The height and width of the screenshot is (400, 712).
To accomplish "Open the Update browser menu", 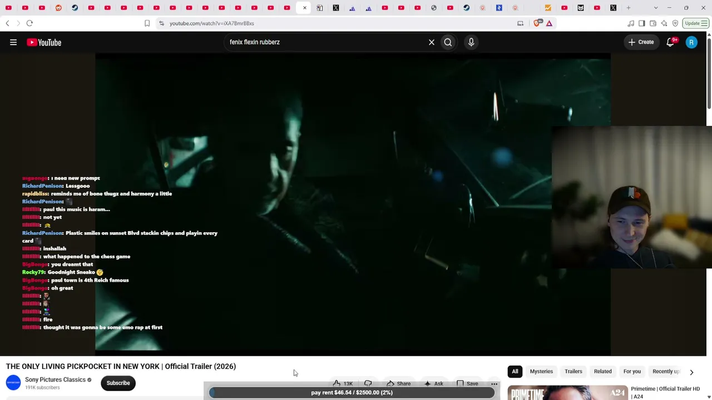I will (696, 23).
